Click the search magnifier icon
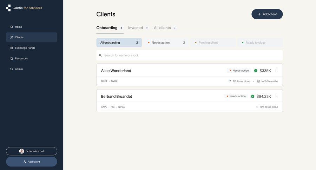 [x=100, y=55]
